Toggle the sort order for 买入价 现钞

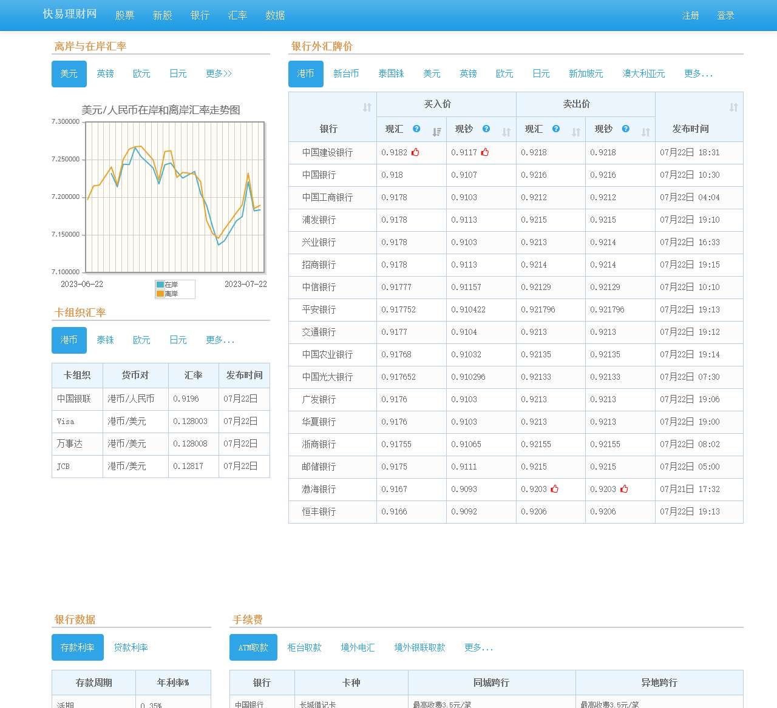click(x=506, y=132)
